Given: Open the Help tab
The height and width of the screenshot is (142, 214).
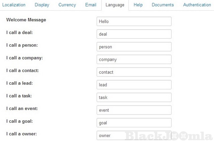Looking at the screenshot, I should click(x=138, y=5).
